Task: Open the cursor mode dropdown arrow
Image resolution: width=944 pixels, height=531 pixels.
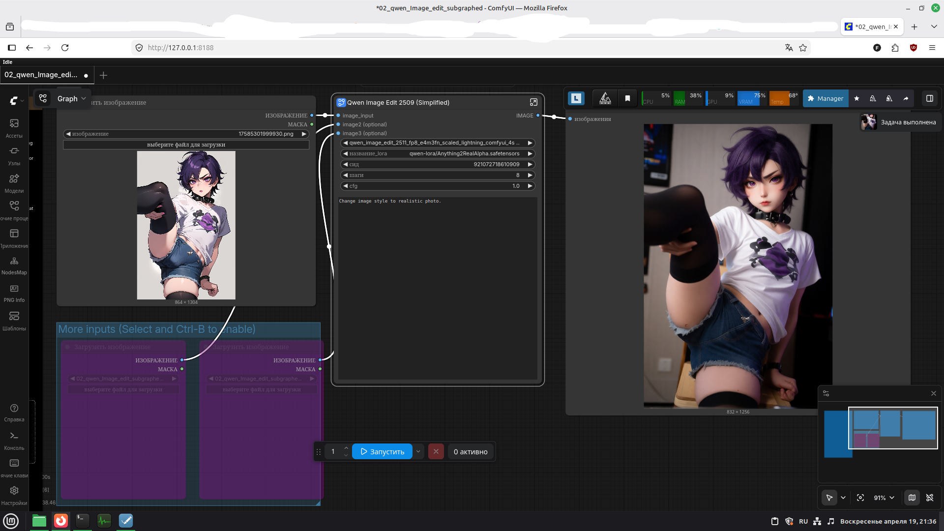Action: coord(843,498)
